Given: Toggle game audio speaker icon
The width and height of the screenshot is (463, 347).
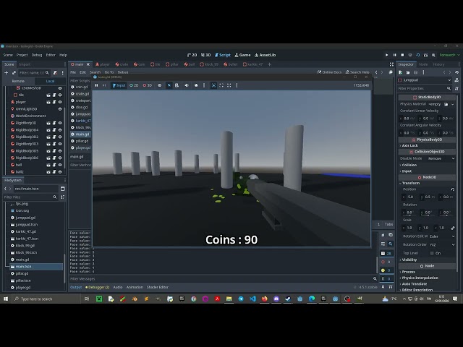Looking at the screenshot, I should (187, 85).
